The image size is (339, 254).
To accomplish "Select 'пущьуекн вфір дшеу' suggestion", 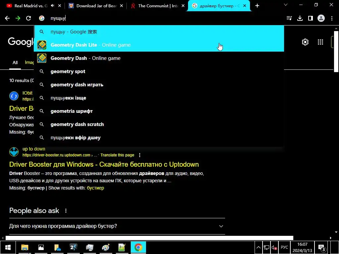I will point(159,138).
